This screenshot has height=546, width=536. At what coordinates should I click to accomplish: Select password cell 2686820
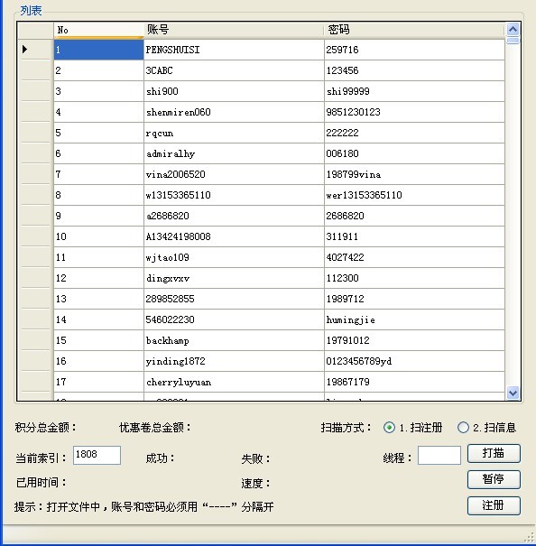[414, 216]
